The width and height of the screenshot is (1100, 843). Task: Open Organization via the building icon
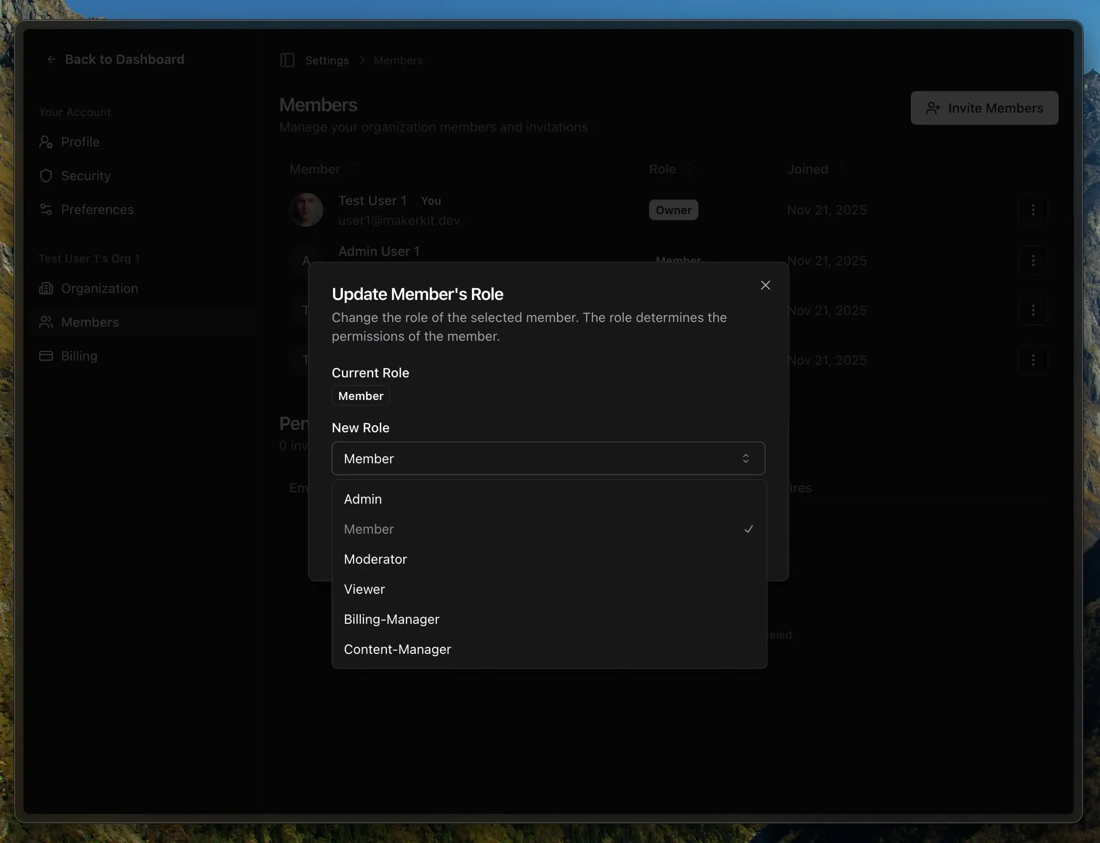click(x=46, y=289)
